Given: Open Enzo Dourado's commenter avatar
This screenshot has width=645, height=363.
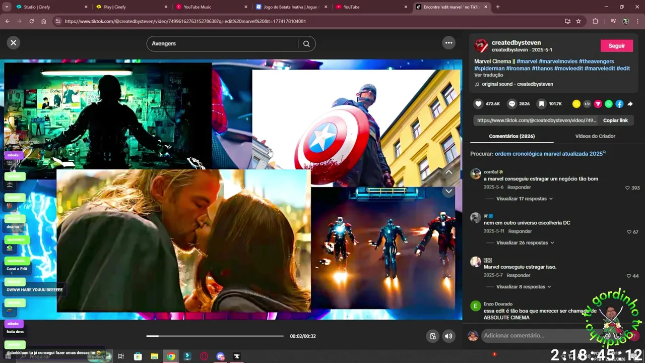Looking at the screenshot, I should click(475, 306).
